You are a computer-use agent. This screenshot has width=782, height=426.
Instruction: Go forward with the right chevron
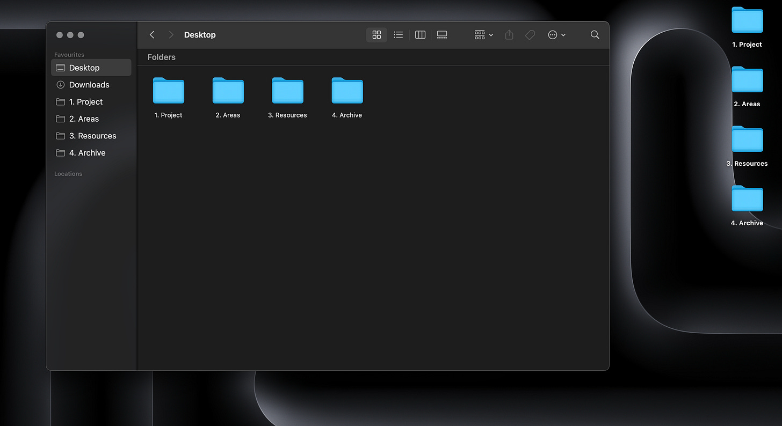click(x=171, y=35)
